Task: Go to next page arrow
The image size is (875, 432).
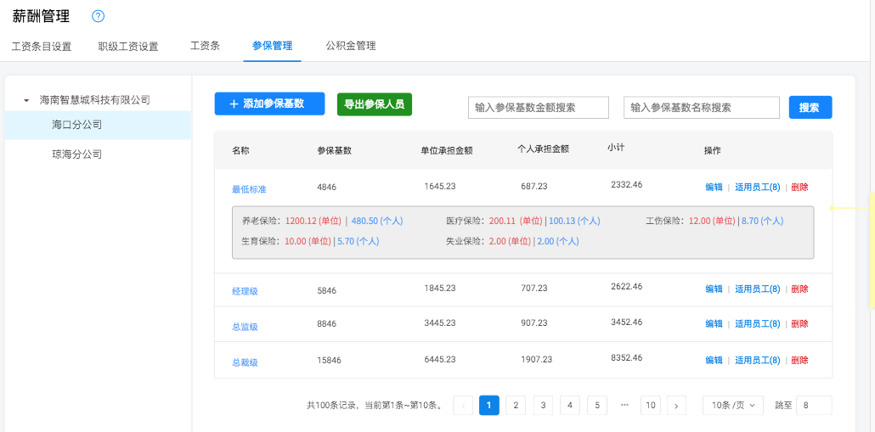Action: [x=676, y=406]
